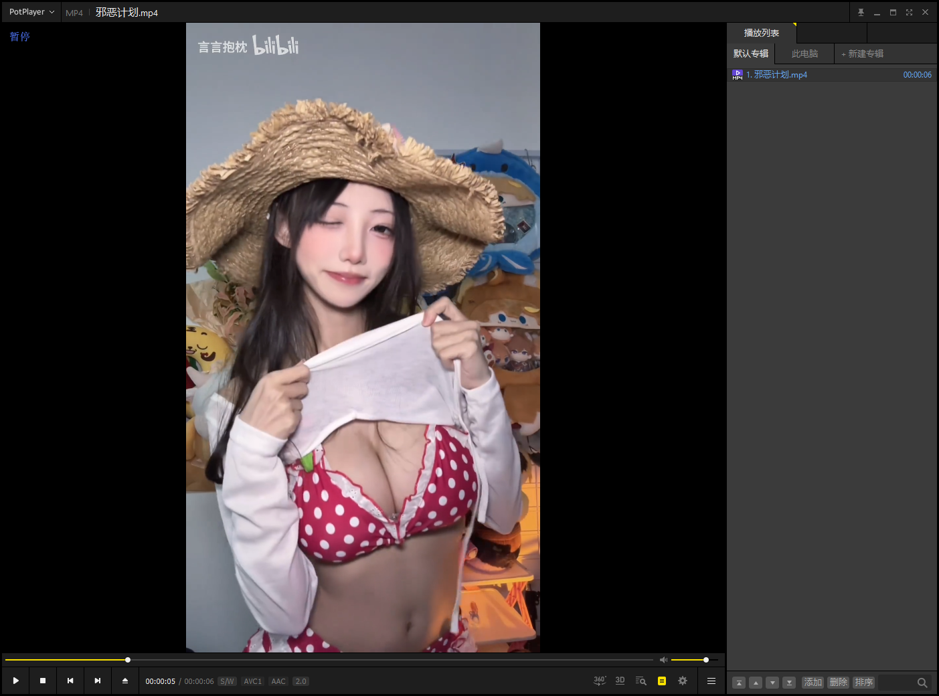
Task: Toggle the yellow subtitle icon
Action: pyautogui.click(x=661, y=681)
